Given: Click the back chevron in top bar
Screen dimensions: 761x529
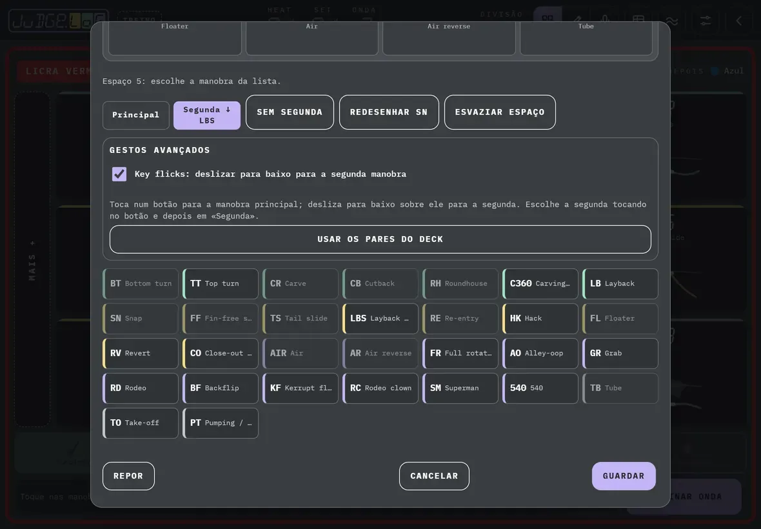Looking at the screenshot, I should (x=738, y=21).
